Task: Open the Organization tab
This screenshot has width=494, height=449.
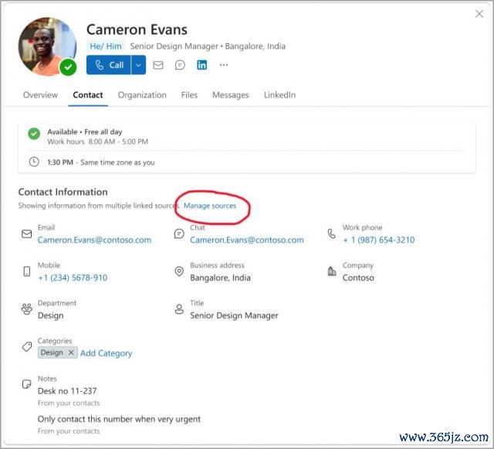Action: click(x=142, y=95)
